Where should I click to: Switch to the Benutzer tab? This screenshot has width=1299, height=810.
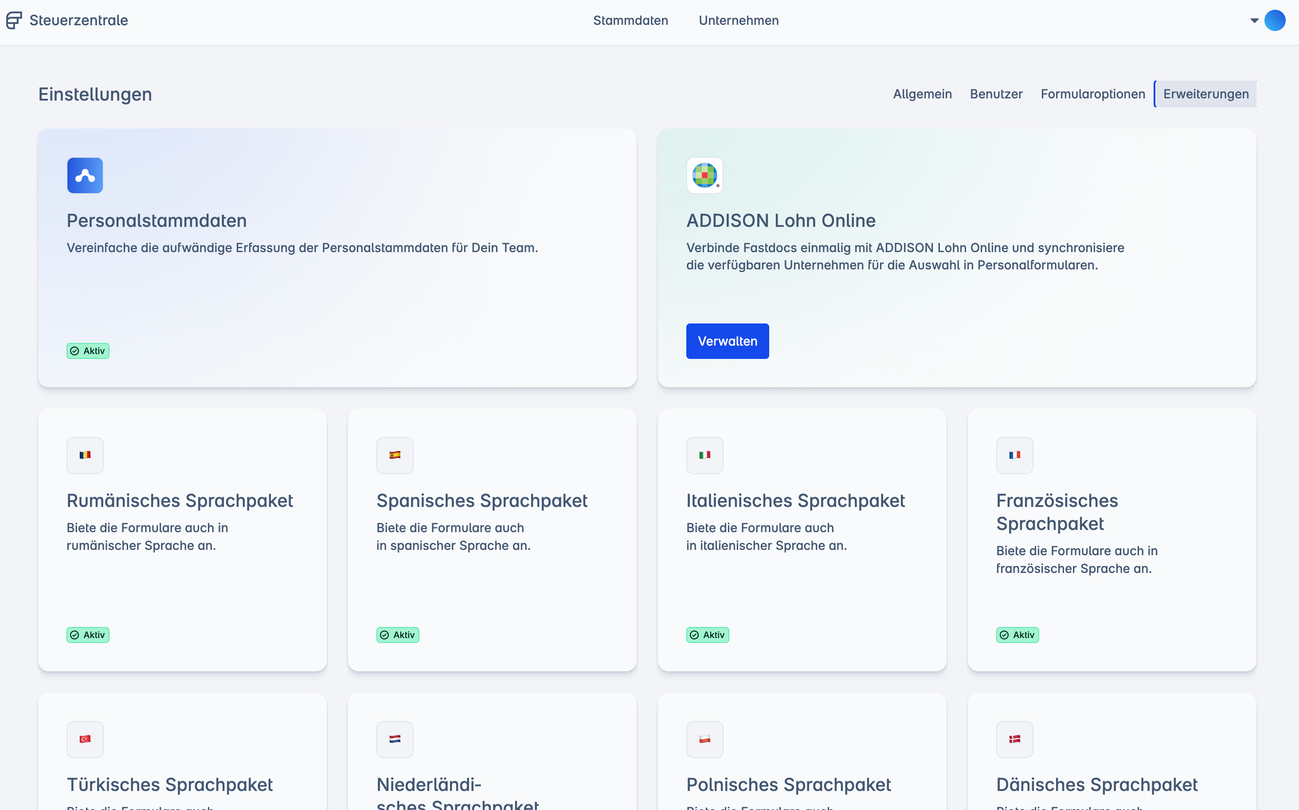tap(996, 94)
